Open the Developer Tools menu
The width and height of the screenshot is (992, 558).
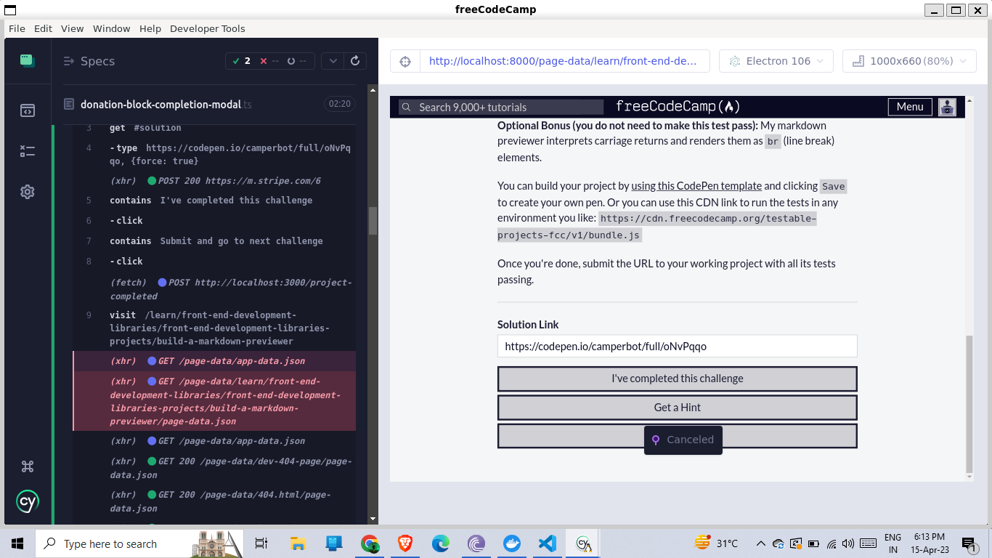point(208,28)
